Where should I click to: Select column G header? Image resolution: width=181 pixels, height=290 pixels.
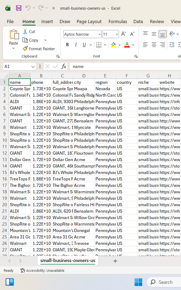point(148,76)
